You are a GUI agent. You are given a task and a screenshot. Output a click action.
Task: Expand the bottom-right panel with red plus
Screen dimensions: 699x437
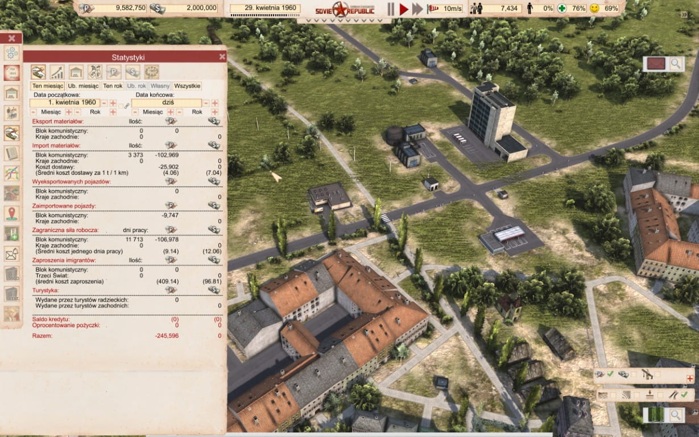690,378
